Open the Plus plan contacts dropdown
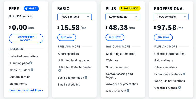This screenshot has width=196, height=99. (123, 17)
